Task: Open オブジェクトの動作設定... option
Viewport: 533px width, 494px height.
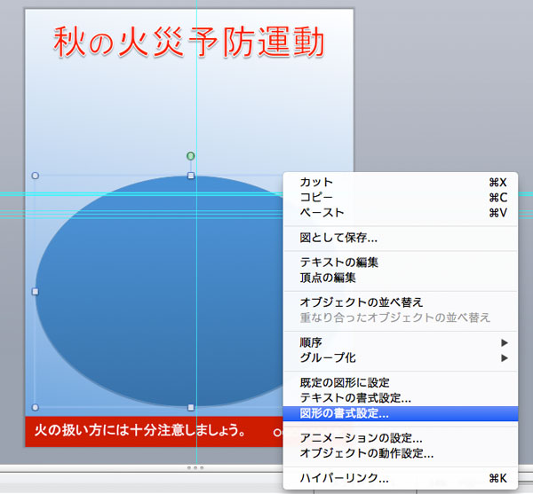Action: pyautogui.click(x=366, y=453)
